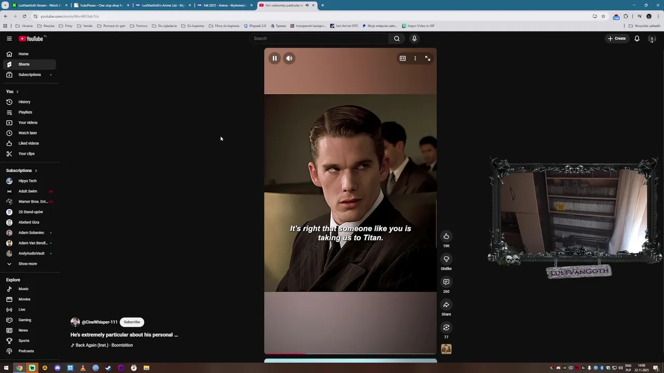Subscribe to @CineWhisper-111
Image resolution: width=664 pixels, height=373 pixels.
click(x=132, y=322)
